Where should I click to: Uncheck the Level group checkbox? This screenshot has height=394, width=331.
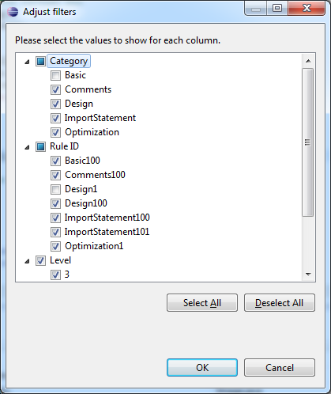(x=40, y=260)
